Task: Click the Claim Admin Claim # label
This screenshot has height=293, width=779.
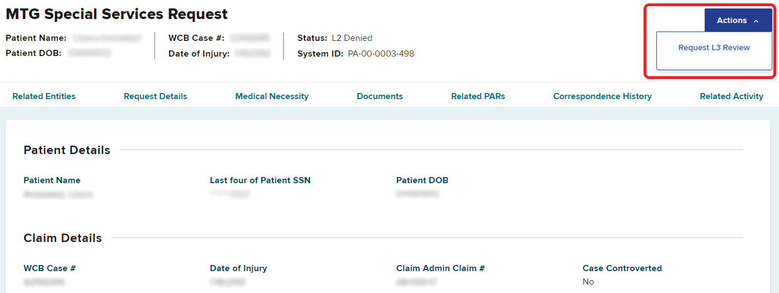Action: point(440,268)
